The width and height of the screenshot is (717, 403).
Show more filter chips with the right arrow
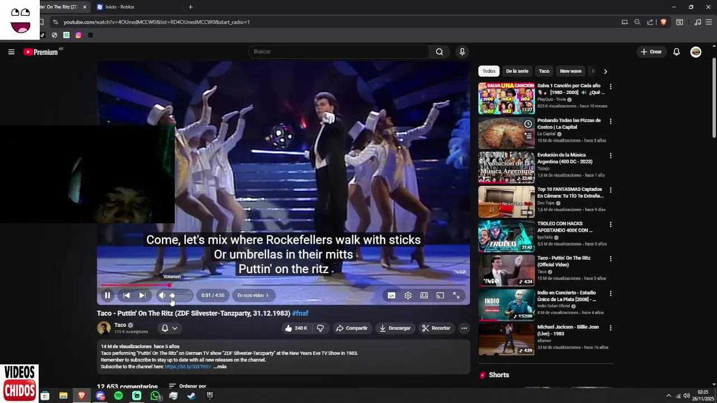605,71
